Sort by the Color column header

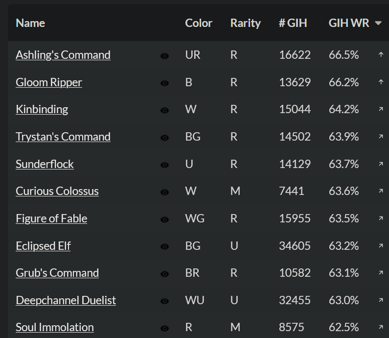tap(199, 23)
